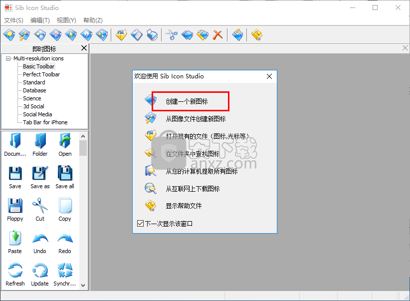The height and width of the screenshot is (301, 410).
Task: Click the red X delete toolbar icon
Action: 217,35
